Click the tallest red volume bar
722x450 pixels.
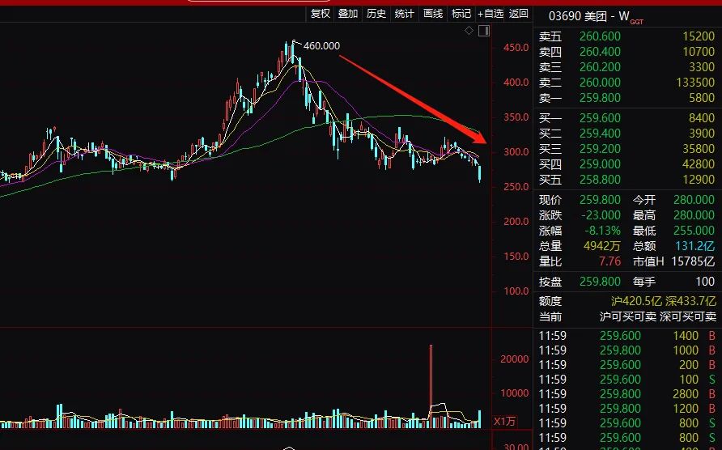coord(431,386)
